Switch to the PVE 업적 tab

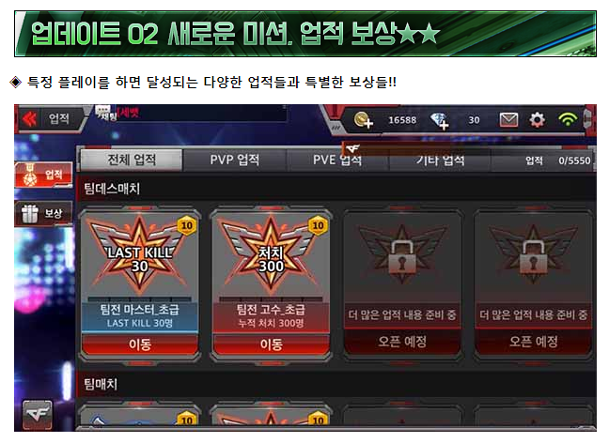pos(337,160)
